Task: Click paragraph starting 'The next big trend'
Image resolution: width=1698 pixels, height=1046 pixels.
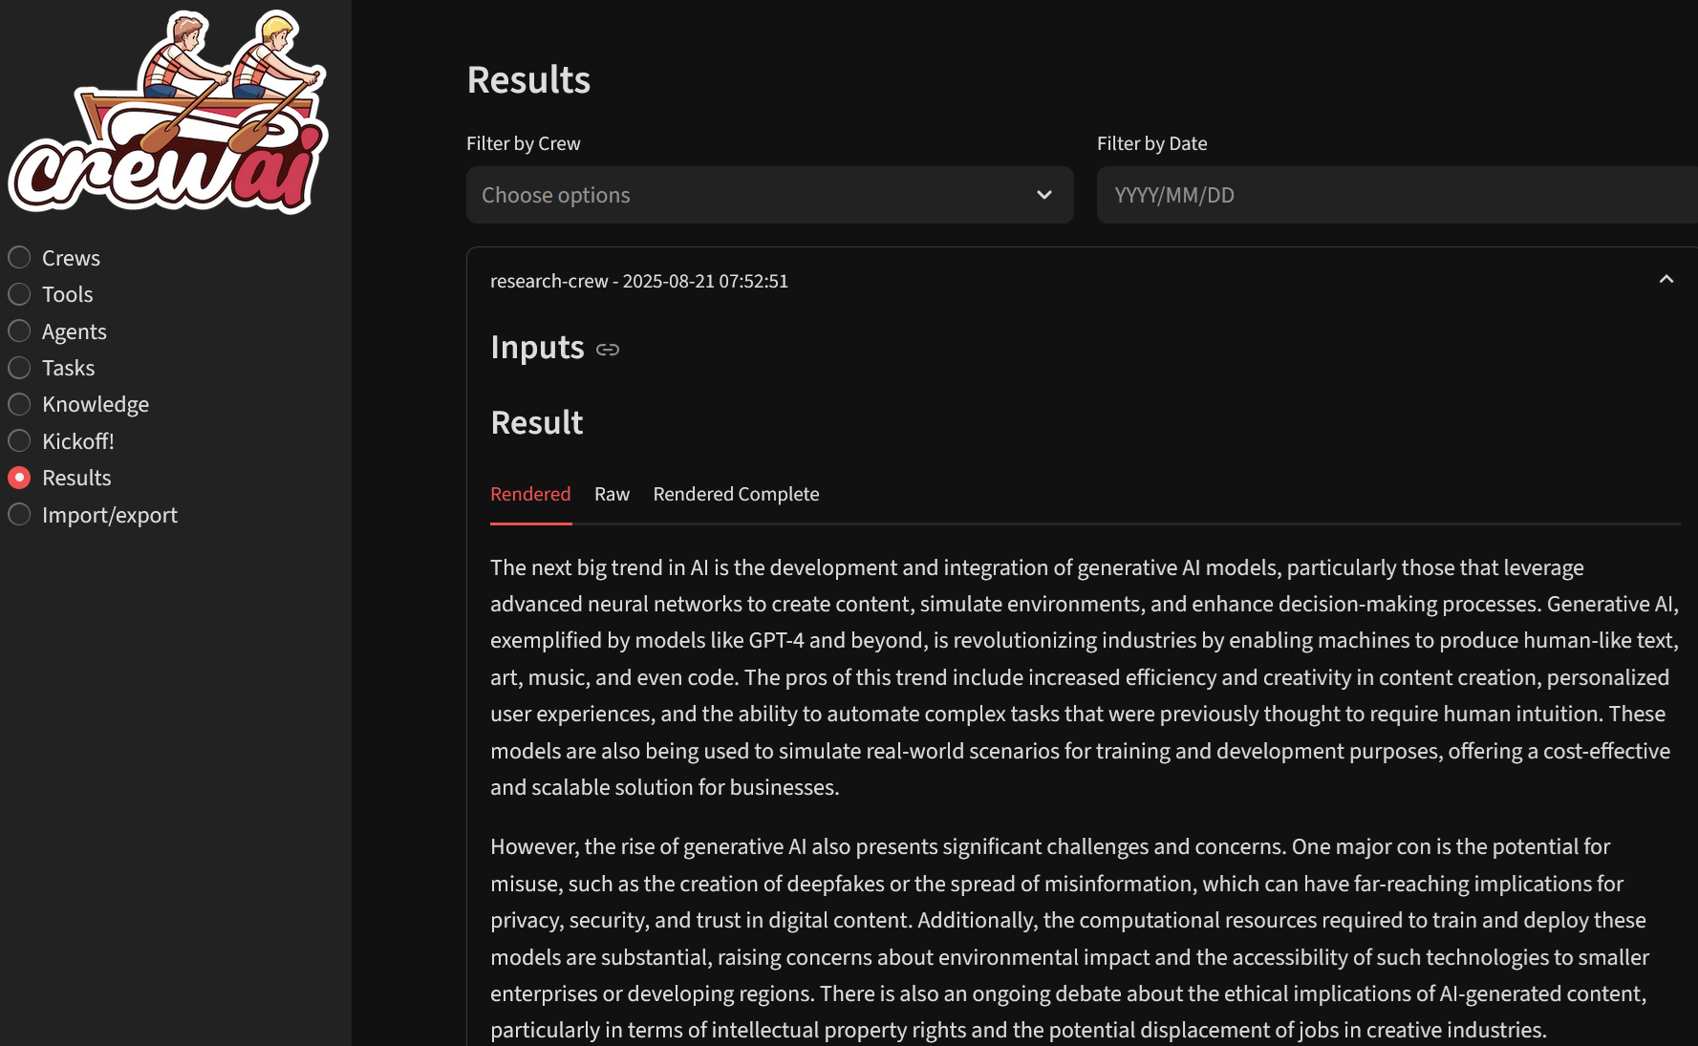Action: (x=1085, y=677)
